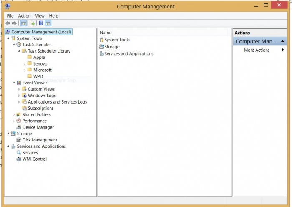Viewport: 292px width, 207px height.
Task: Open the View menu
Action: [x=40, y=16]
